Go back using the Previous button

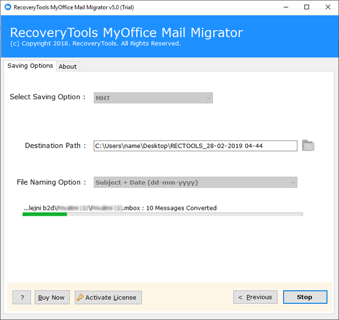tap(255, 297)
